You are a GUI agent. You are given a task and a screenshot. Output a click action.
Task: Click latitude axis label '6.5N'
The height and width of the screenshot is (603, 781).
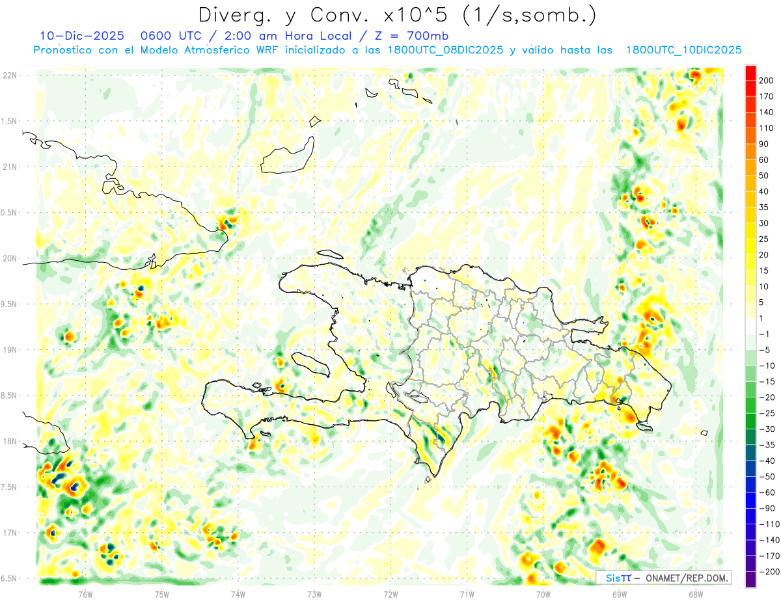10,578
